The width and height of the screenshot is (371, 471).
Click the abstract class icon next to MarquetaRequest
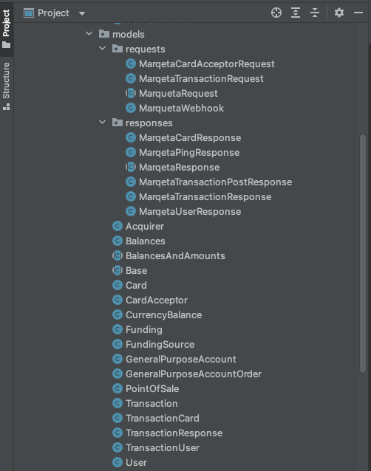point(131,94)
